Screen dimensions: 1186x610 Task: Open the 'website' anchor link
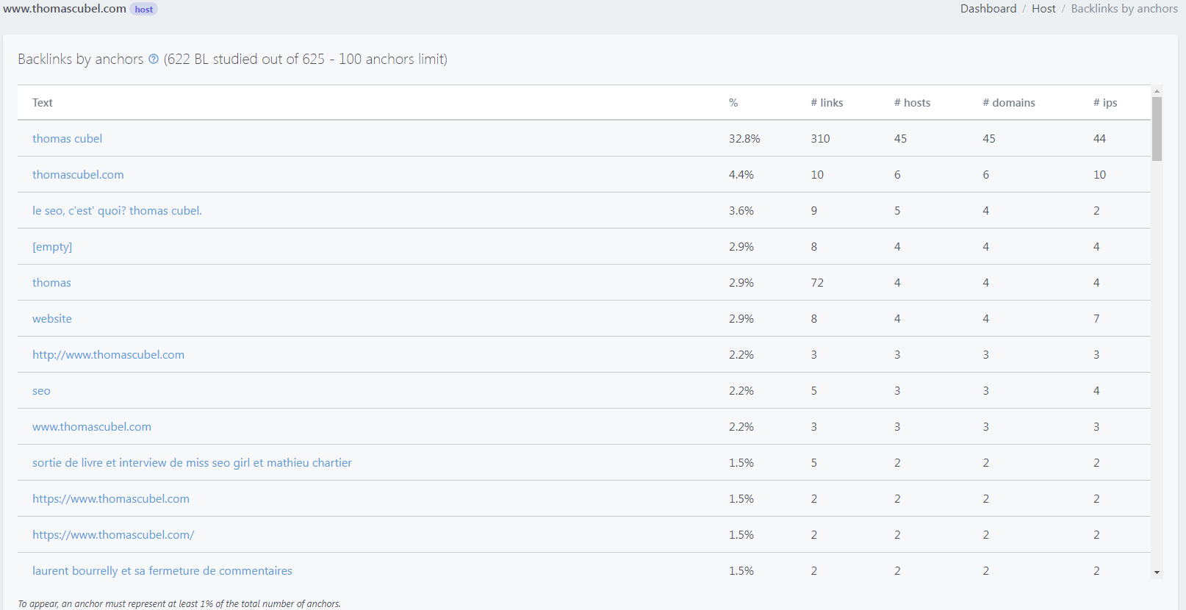[52, 319]
